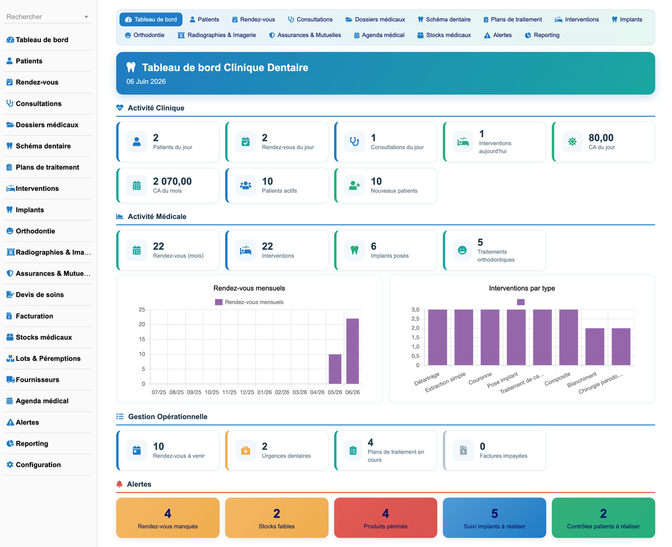The width and height of the screenshot is (672, 547).
Task: Click the Blanchiment bar in interventions chart
Action: pos(595,347)
